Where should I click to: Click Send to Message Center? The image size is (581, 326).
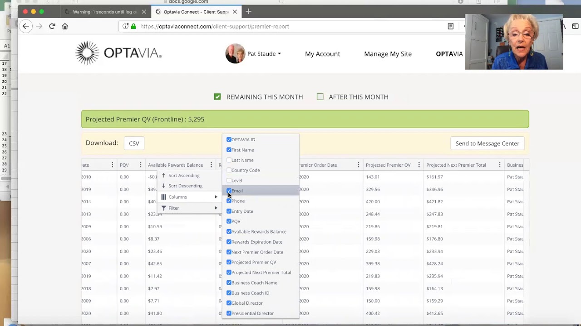(487, 144)
